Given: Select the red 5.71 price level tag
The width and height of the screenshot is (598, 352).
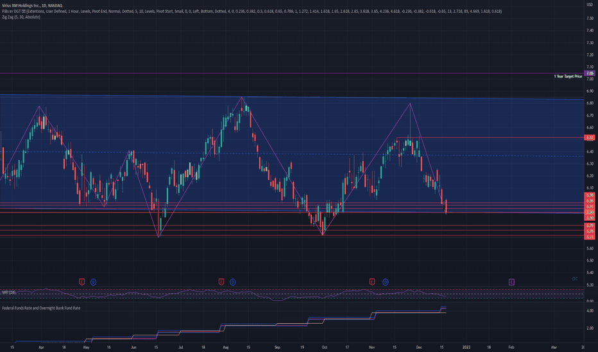Looking at the screenshot, I should pos(590,237).
